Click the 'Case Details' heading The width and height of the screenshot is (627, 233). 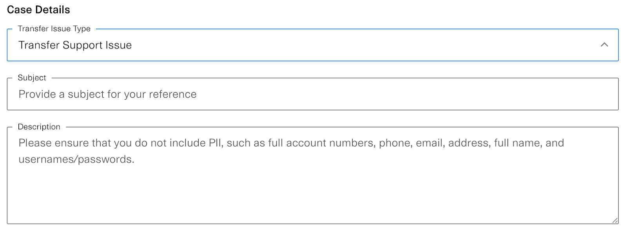[38, 10]
